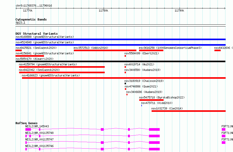
Task: Click the largest exon of NEIL2 NM_145043
Action: 154,129
